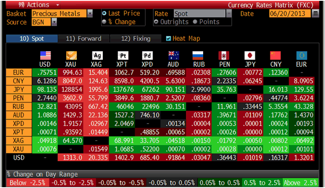Click the Australian flag AUD icon
This screenshot has width=325, height=188.
pyautogui.click(x=173, y=56)
